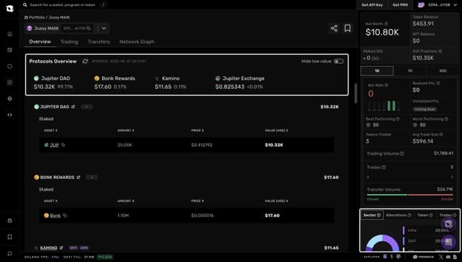
Task: Switch to the Trading tab
Action: 69,42
